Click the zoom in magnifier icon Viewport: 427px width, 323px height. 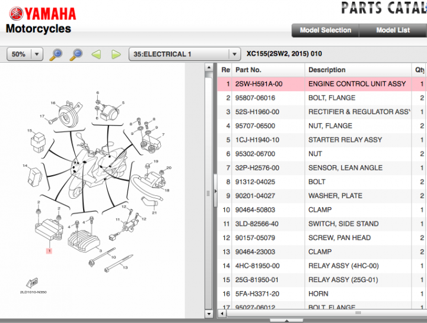(56, 54)
